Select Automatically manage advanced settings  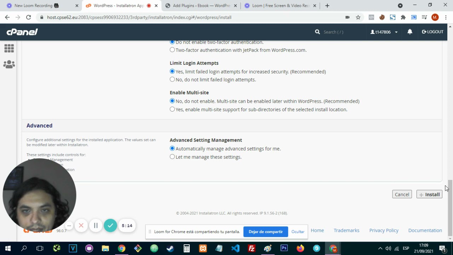point(172,149)
